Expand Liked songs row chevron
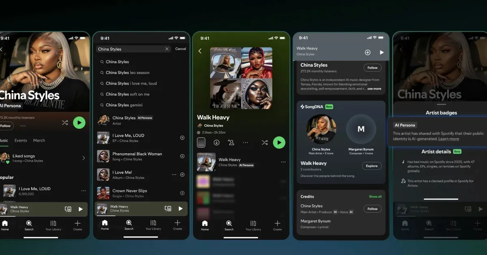Screen dimensions: 487x255 pos(84,158)
